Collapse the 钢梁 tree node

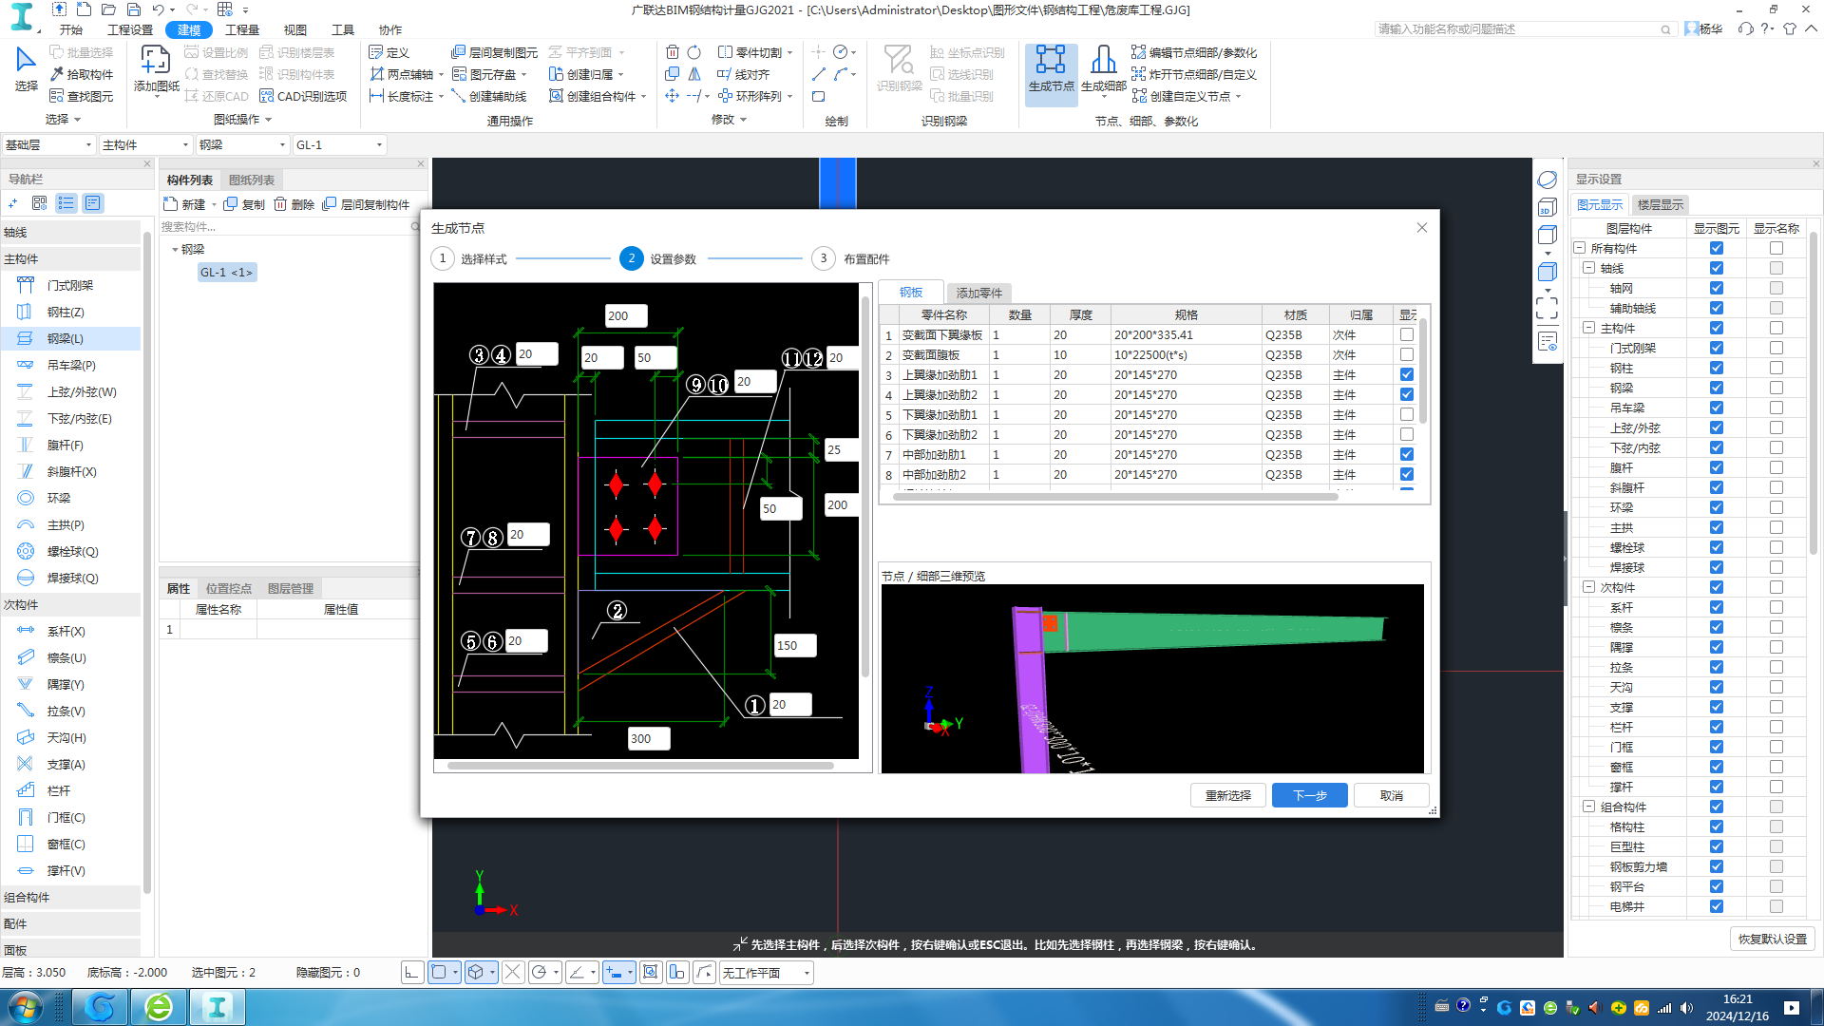pyautogui.click(x=175, y=250)
